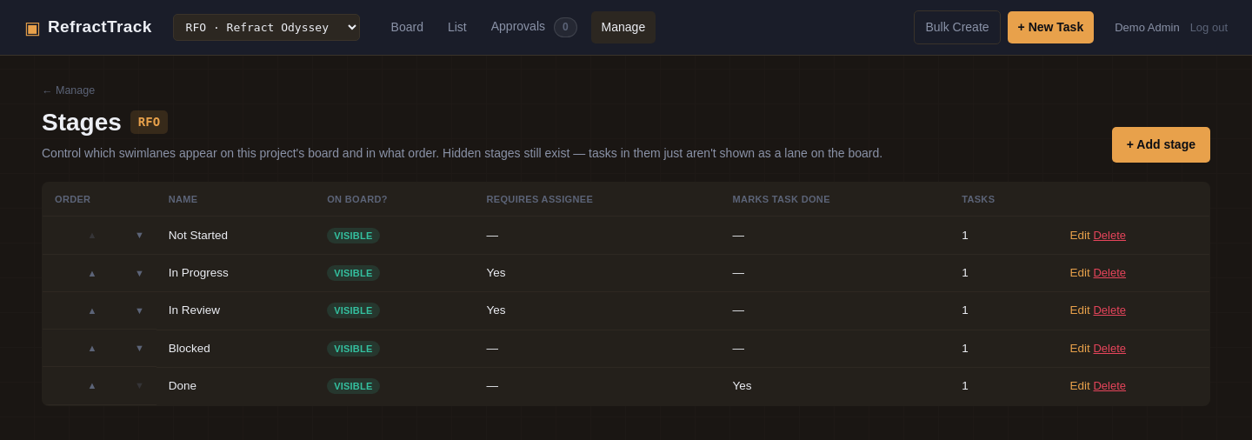Click the Stages page heading
1252x440 pixels.
[82, 122]
